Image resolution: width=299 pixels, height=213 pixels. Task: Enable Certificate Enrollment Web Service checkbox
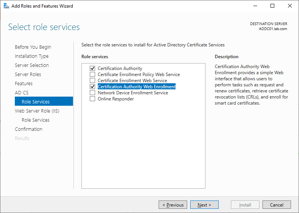coord(92,81)
